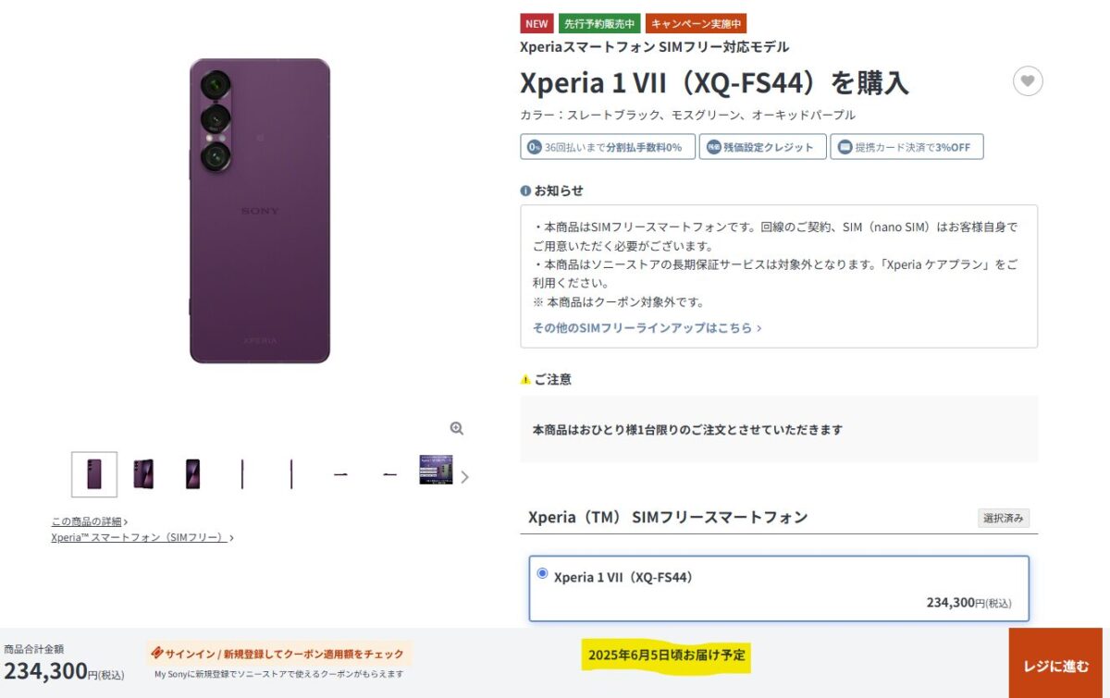Open Xperia スマートフォン（SIMフリー）link
Viewport: 1110px width, 698px height.
pos(142,537)
